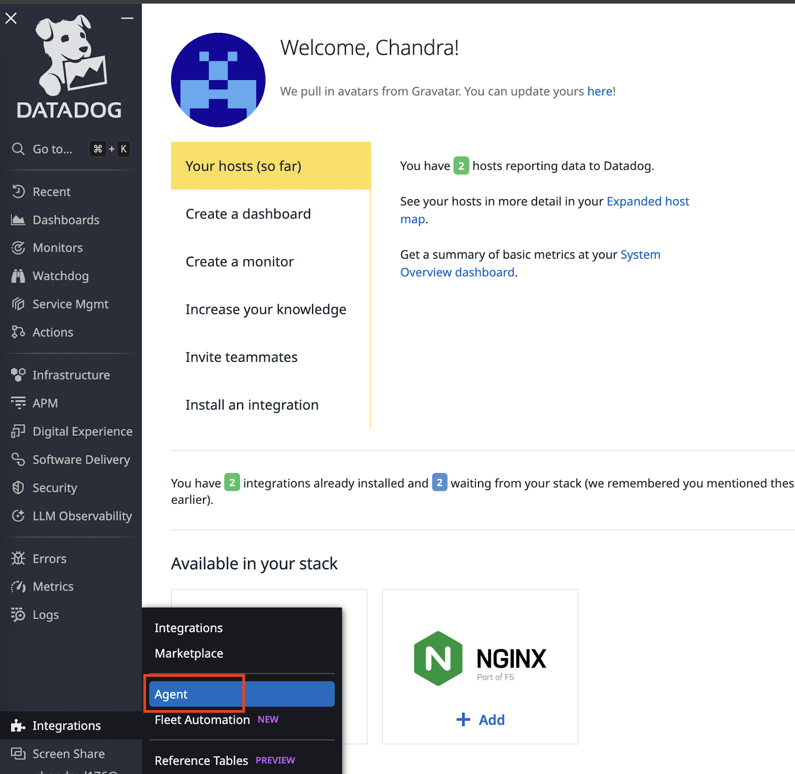The image size is (795, 774).
Task: Select the 'Create a dashboard' tab
Action: (x=271, y=214)
